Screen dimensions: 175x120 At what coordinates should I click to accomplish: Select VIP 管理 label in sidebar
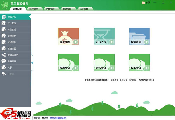click(12, 23)
